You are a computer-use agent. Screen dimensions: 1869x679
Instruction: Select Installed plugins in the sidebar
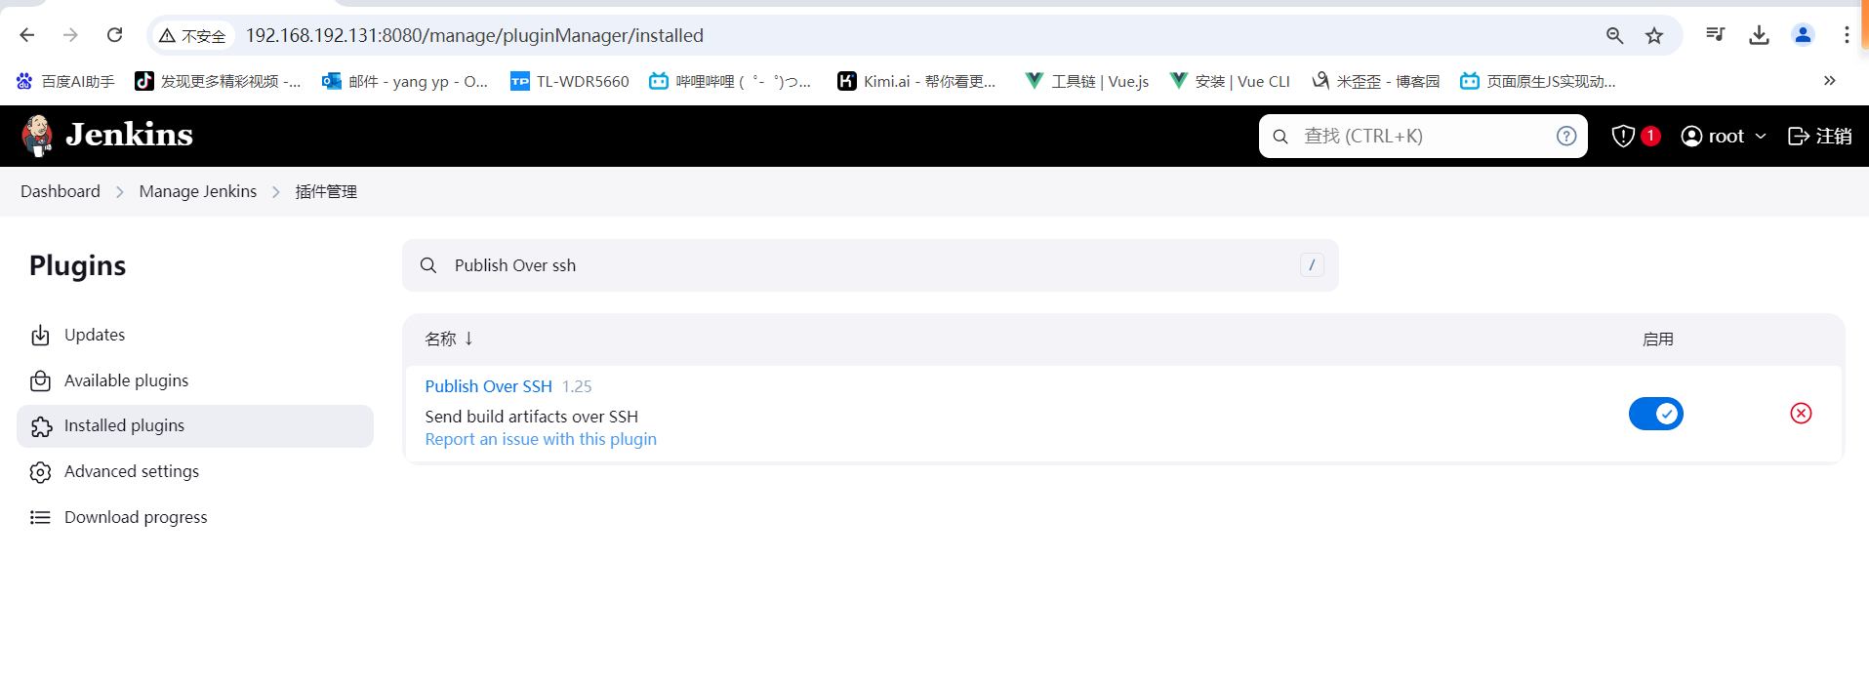point(195,426)
